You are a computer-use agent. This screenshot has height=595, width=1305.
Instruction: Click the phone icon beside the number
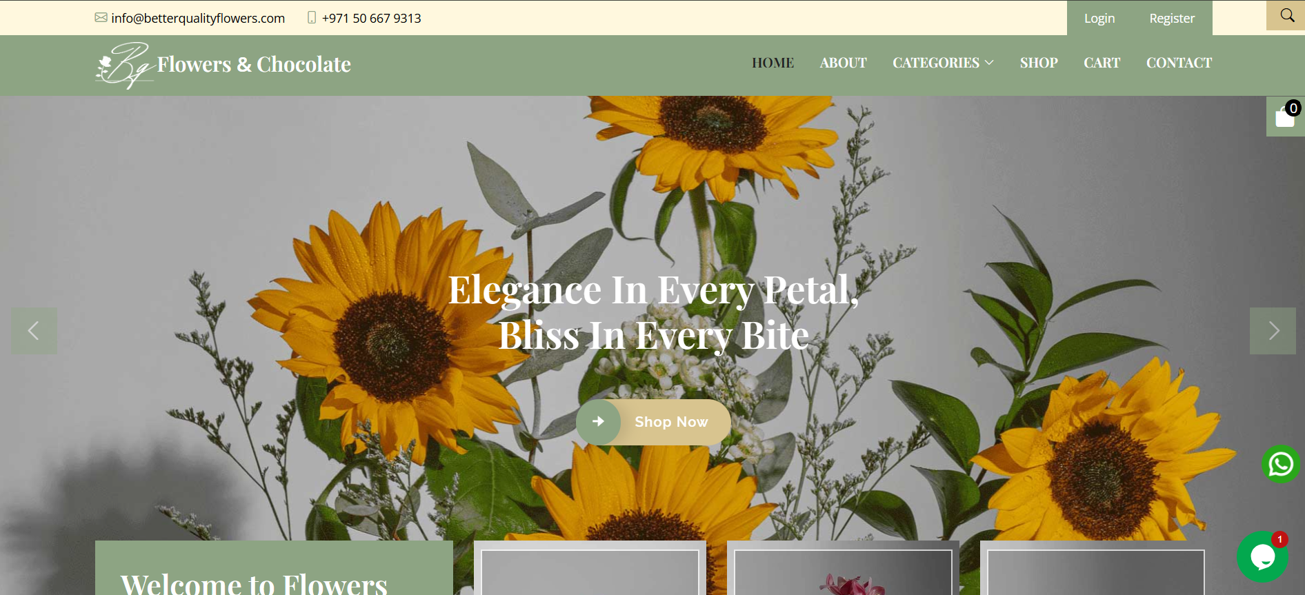click(x=312, y=17)
